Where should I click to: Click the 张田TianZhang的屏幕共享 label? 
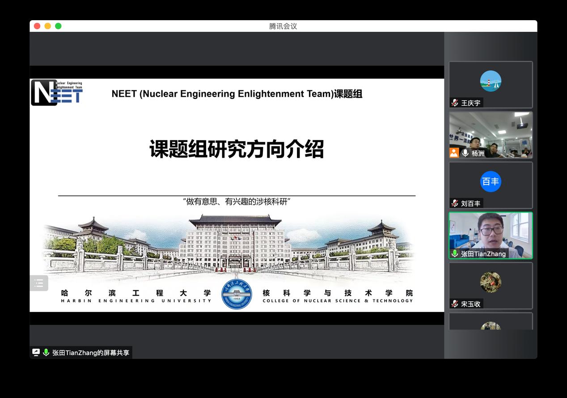click(91, 353)
